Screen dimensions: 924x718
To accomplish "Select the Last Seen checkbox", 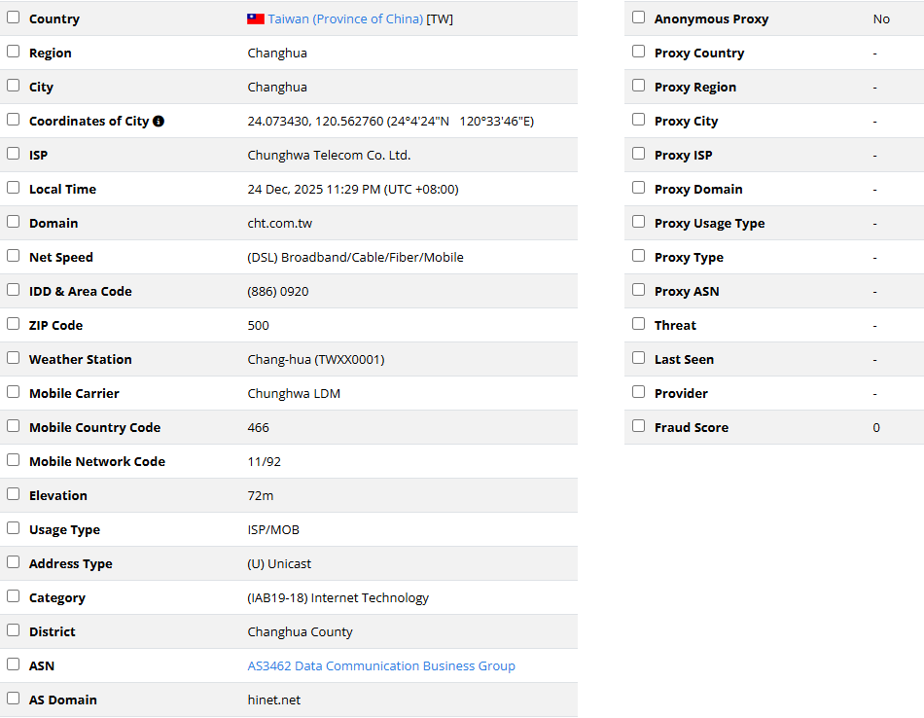I will click(638, 358).
